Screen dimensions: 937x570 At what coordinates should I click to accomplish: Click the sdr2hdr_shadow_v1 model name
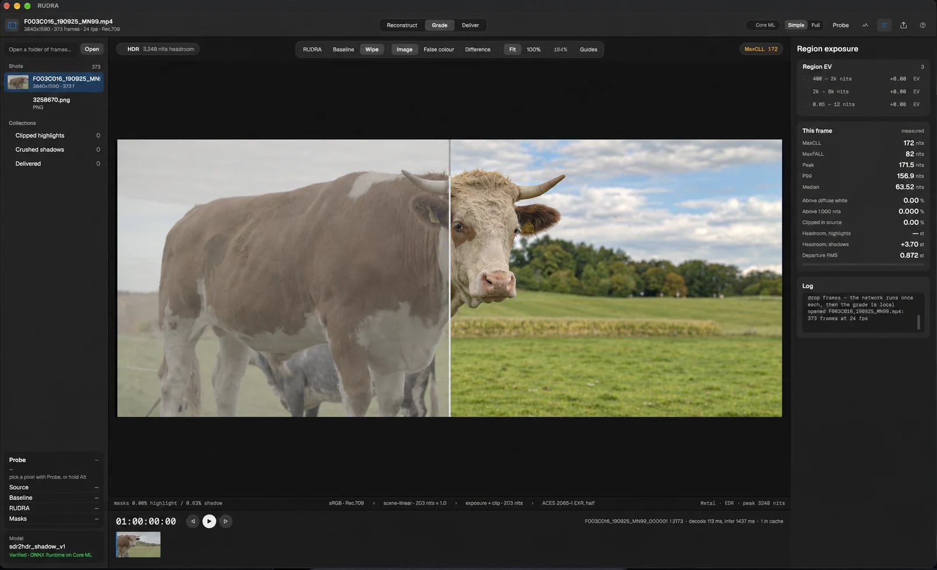[x=37, y=547]
